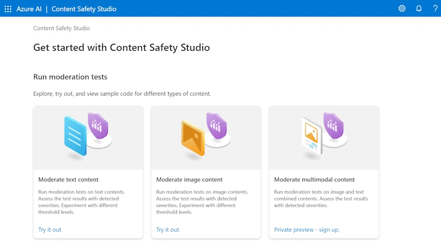Click the text content card description
The height and width of the screenshot is (244, 441).
tap(81, 202)
